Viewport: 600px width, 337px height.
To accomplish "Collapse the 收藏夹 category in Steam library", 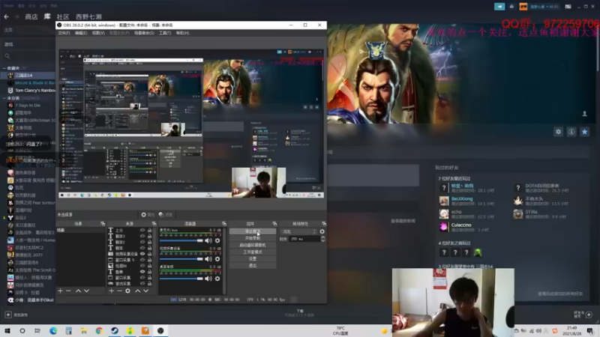I will coord(4,68).
